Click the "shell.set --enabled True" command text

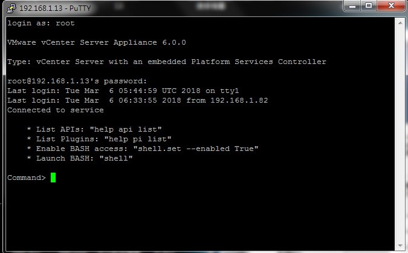click(196, 149)
